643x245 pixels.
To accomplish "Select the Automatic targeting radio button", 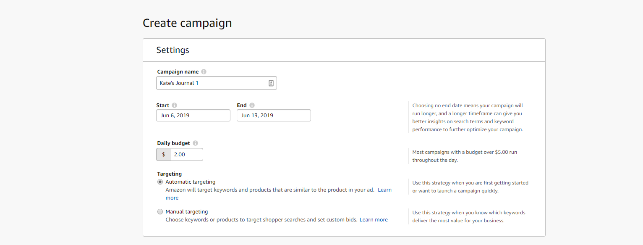I will click(160, 182).
